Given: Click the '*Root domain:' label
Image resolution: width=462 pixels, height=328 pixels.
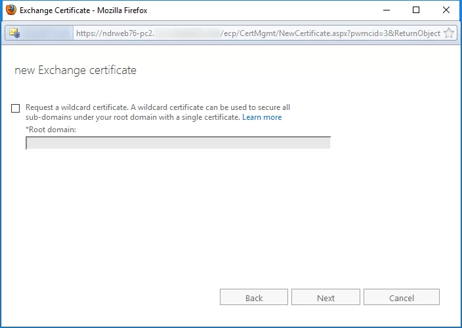Looking at the screenshot, I should (51, 130).
